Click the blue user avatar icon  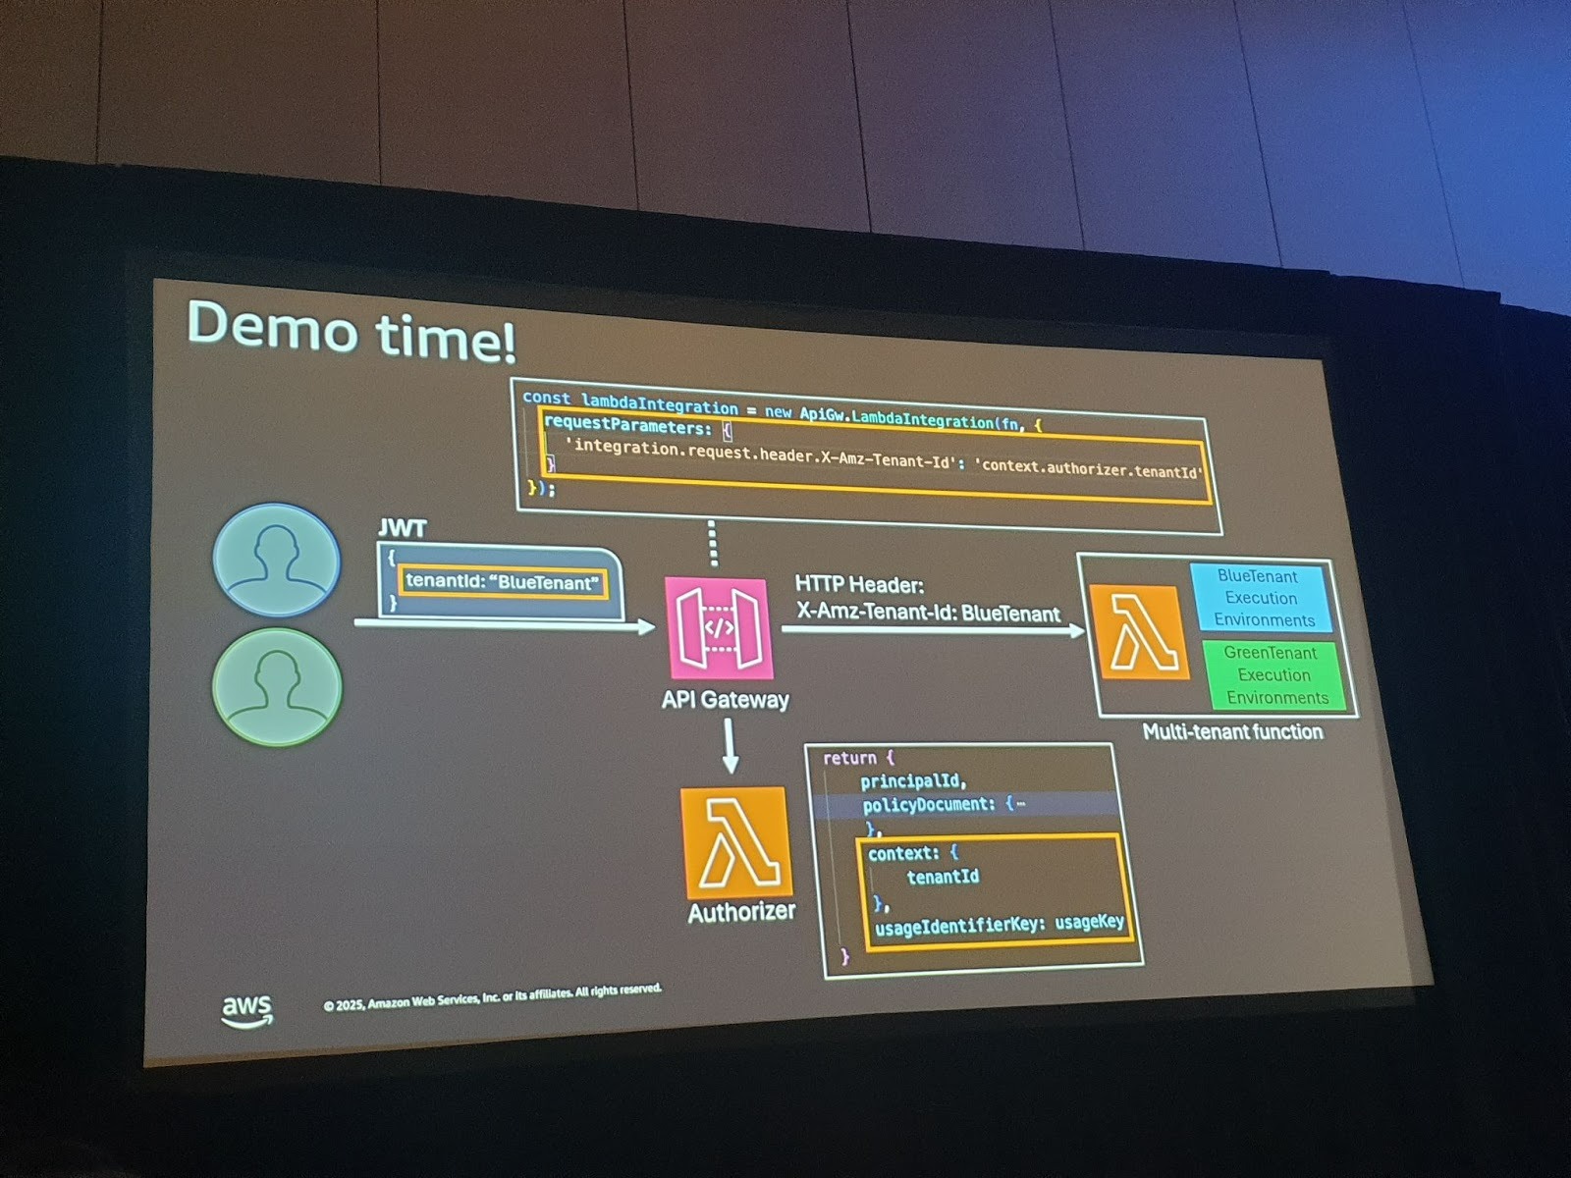[x=277, y=561]
